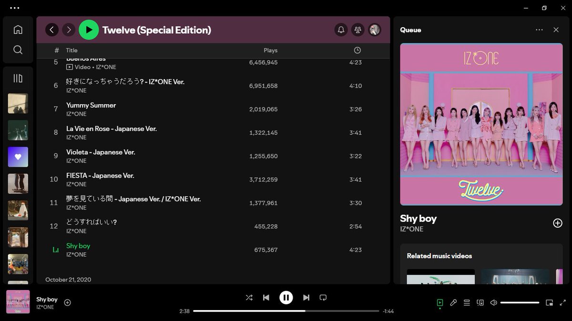The image size is (572, 321).
Task: Select the playing Shy boy track row
Action: pos(213,250)
